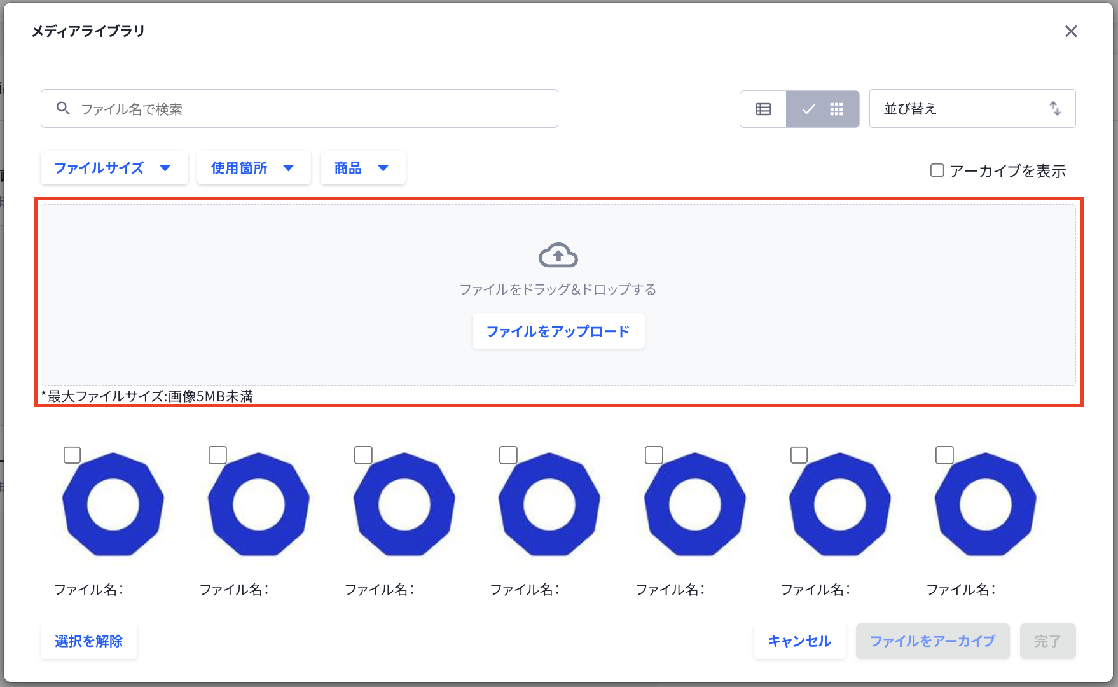Expand the 使用箇所 filter

point(254,168)
